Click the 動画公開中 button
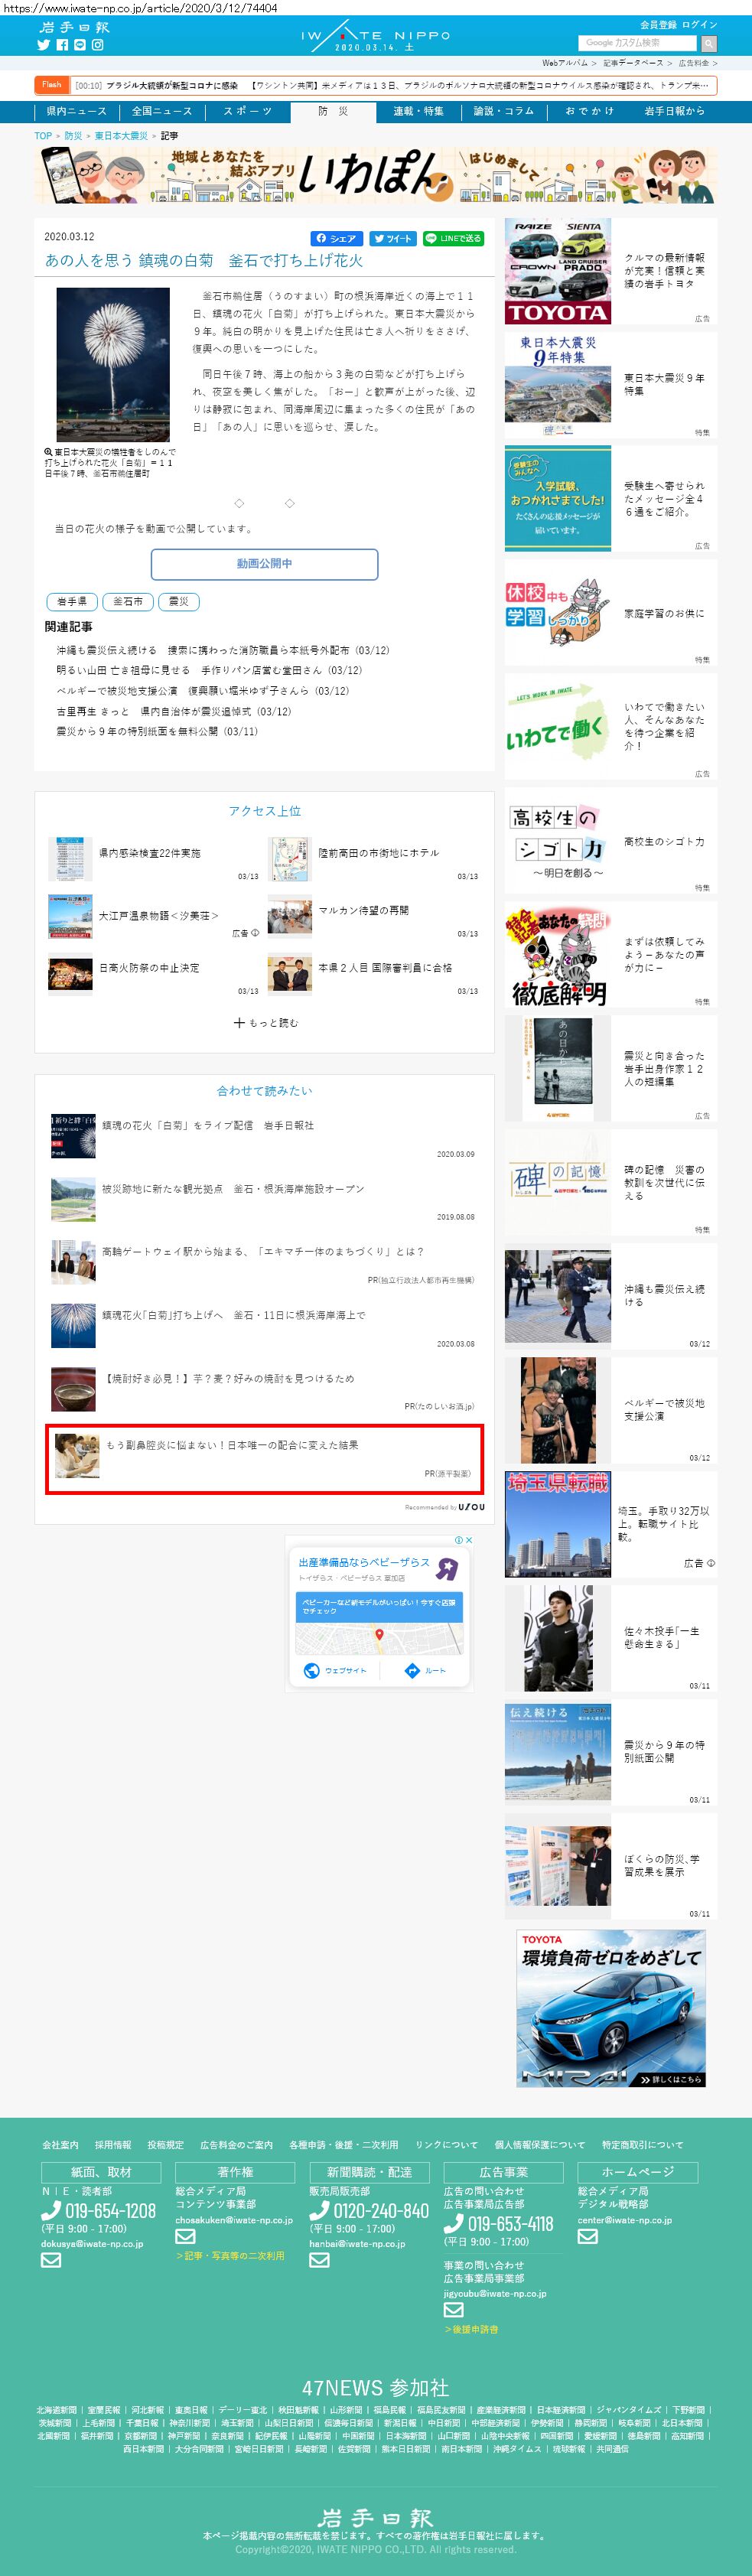The image size is (752, 2576). (264, 564)
